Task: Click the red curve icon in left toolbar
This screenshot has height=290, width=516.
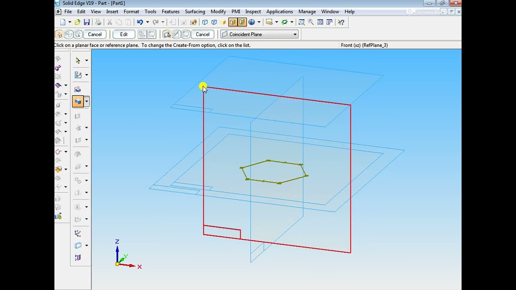Action: 58,152
